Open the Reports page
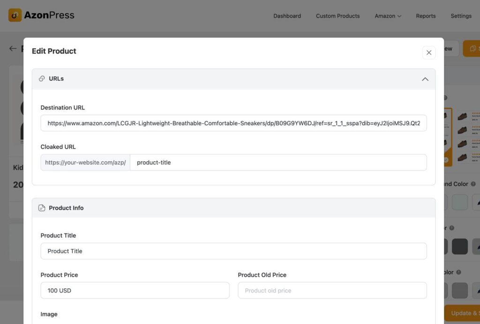 pos(426,15)
